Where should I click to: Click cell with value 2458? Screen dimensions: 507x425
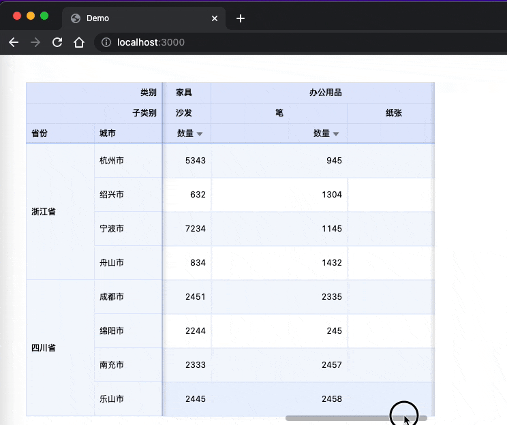279,399
